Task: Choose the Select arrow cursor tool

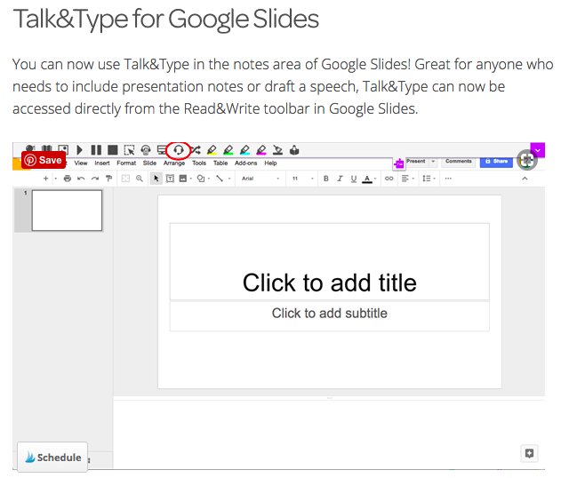Action: [x=156, y=179]
